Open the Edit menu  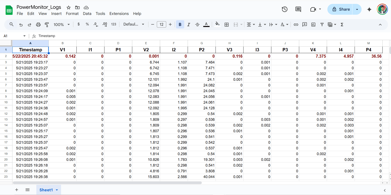click(31, 14)
